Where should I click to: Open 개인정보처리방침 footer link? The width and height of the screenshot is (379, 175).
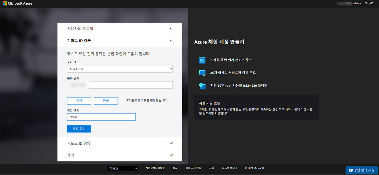(x=155, y=168)
